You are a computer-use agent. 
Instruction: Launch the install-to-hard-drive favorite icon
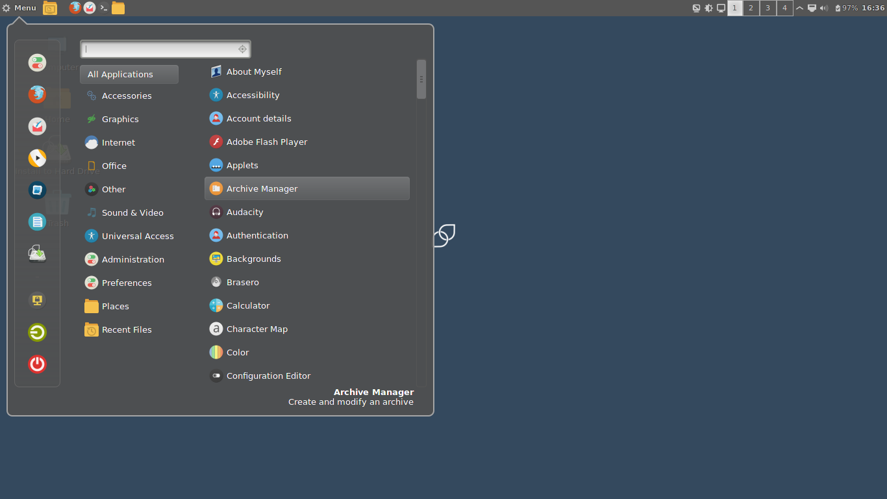coord(37,254)
